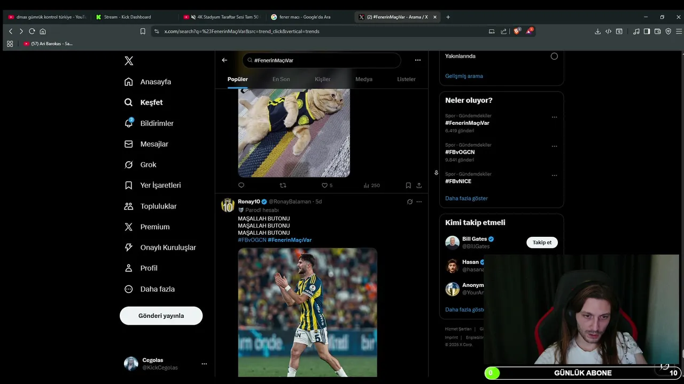Open the football player photo

(x=307, y=313)
